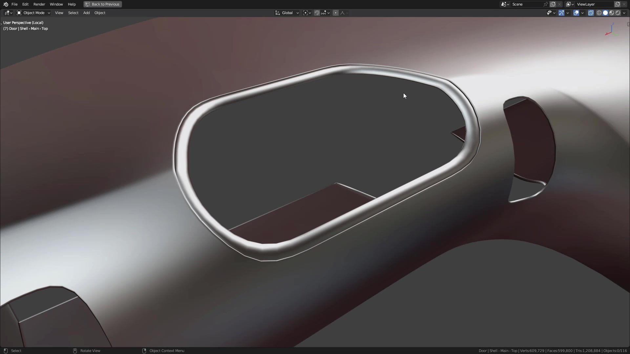Open the Help menu

(72, 4)
